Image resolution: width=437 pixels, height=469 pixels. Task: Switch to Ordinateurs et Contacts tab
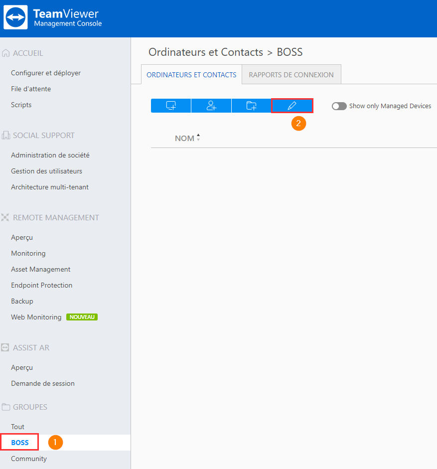pyautogui.click(x=191, y=75)
